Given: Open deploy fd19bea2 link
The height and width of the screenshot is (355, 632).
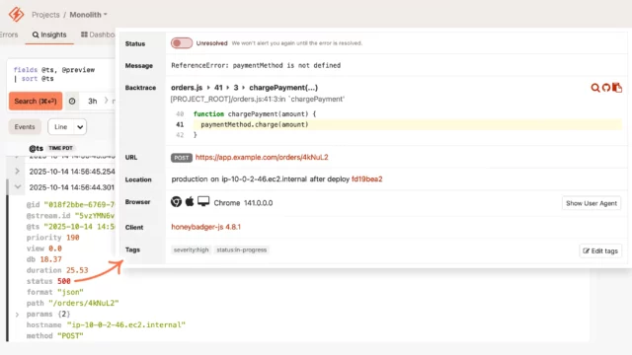Looking at the screenshot, I should (x=366, y=179).
